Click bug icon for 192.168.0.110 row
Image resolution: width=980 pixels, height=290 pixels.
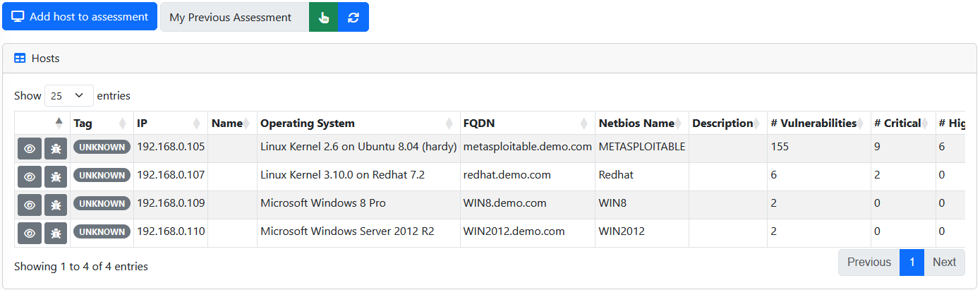click(56, 233)
